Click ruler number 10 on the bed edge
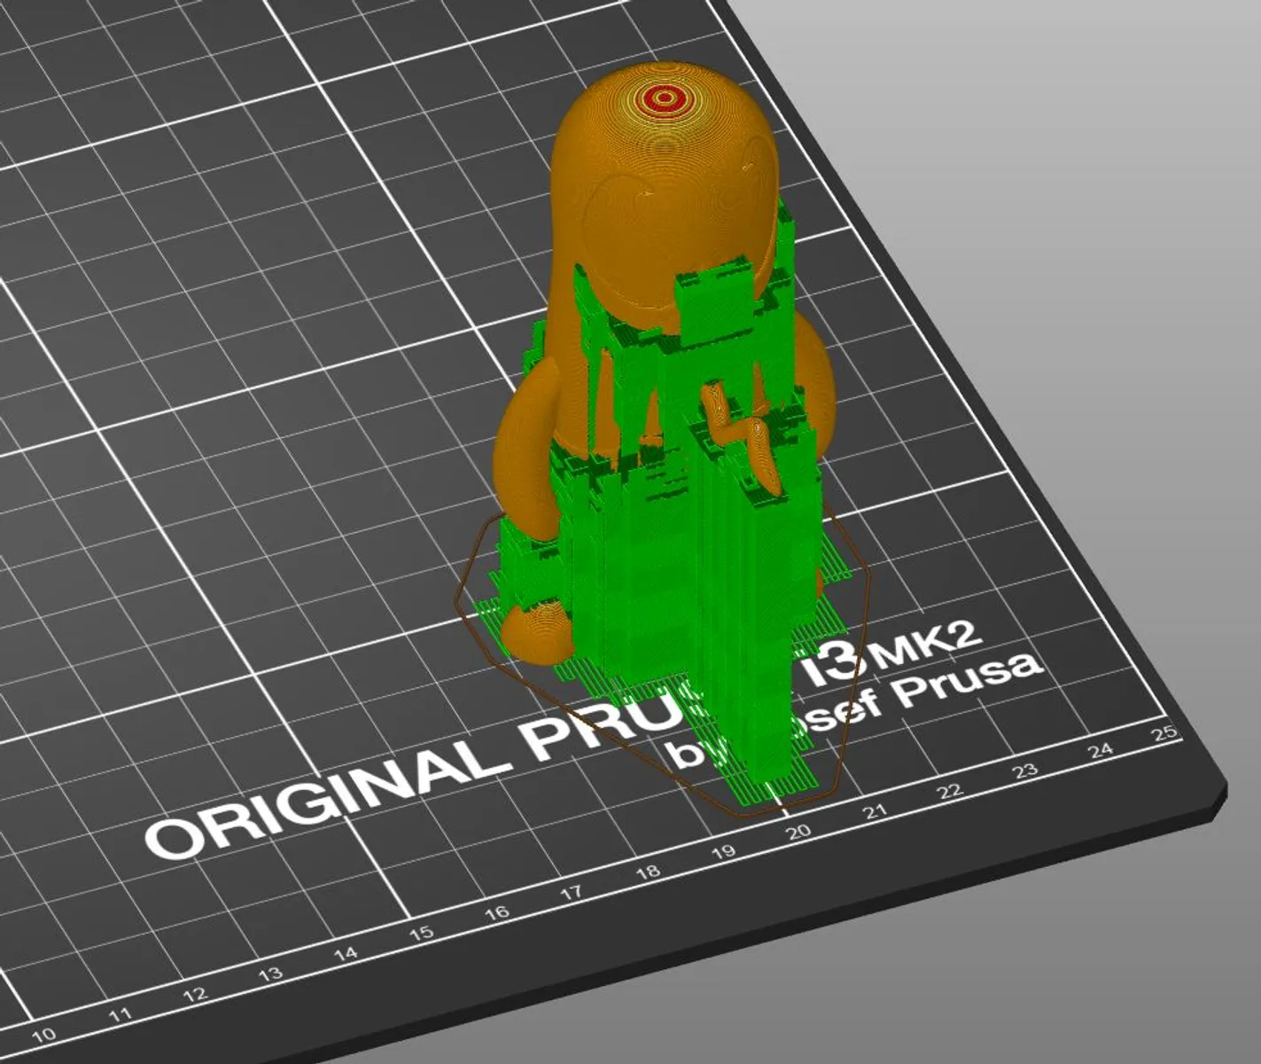 [x=44, y=1034]
